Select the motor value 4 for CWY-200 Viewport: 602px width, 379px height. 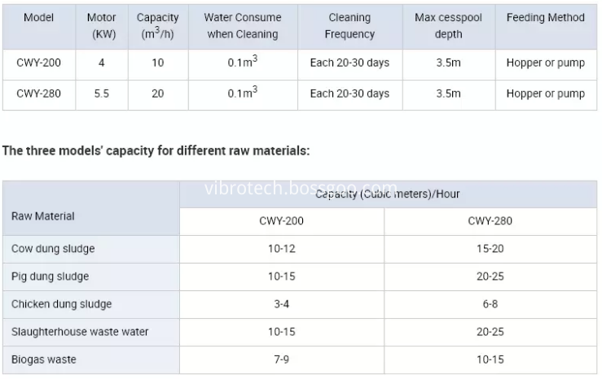click(101, 63)
